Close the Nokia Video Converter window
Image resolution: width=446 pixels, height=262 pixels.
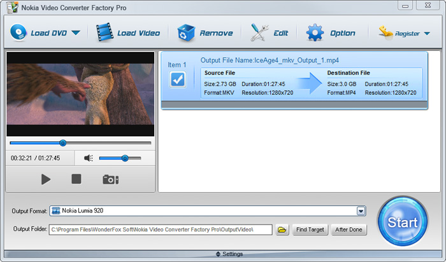(x=428, y=5)
